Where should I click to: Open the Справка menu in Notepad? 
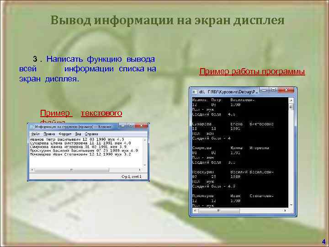[x=91, y=134]
